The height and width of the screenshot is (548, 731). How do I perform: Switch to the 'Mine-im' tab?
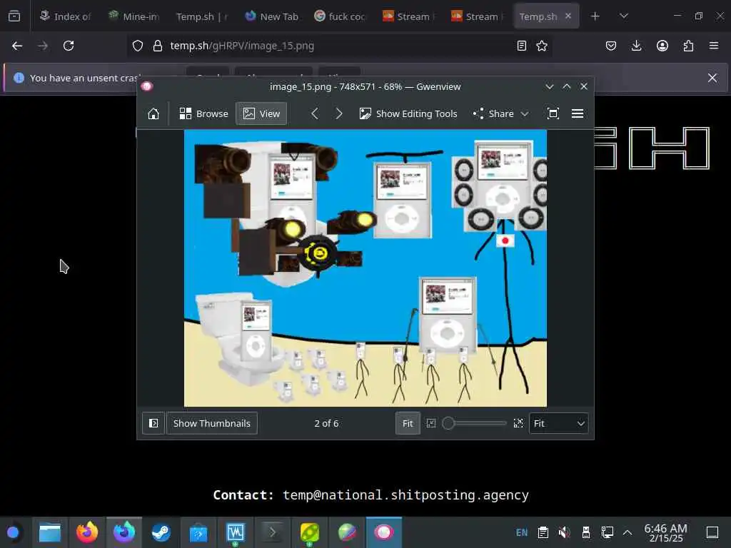(134, 16)
